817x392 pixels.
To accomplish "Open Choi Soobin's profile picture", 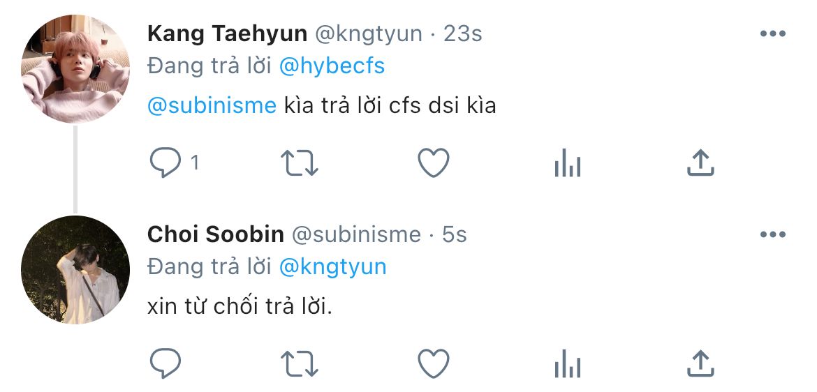I will click(75, 270).
